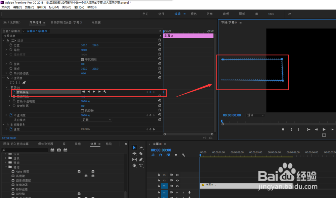336x198 pixels.
Task: Enable 已反转 inverted checkbox
Action: point(83,111)
